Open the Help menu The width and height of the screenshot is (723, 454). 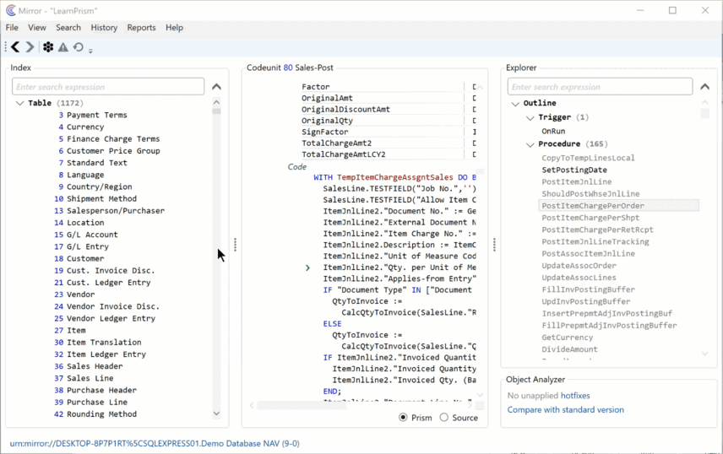coord(174,28)
